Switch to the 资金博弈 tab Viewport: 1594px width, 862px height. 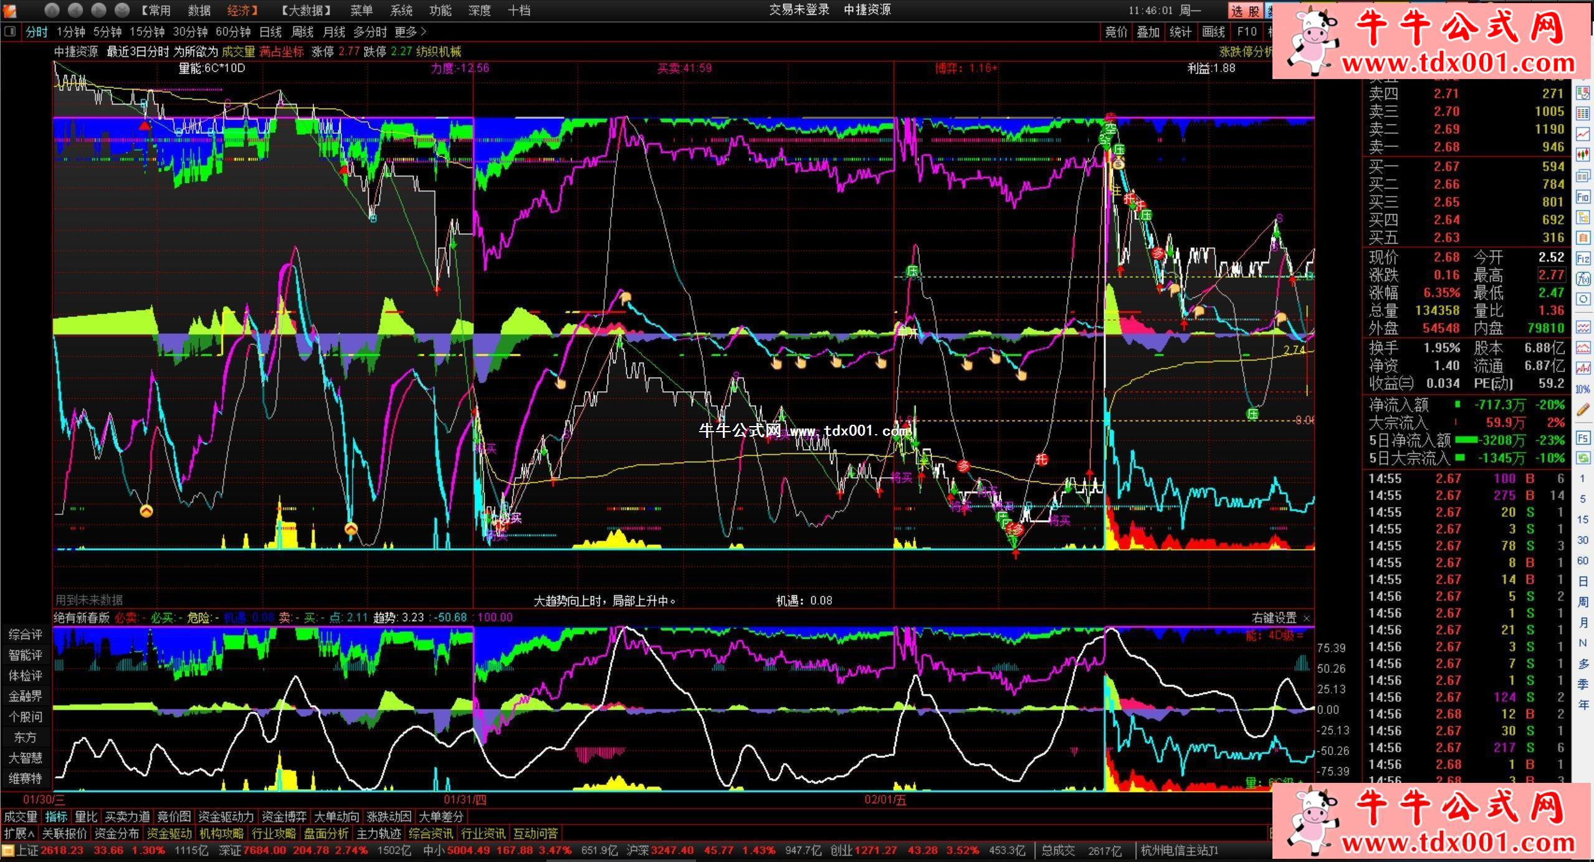point(284,817)
